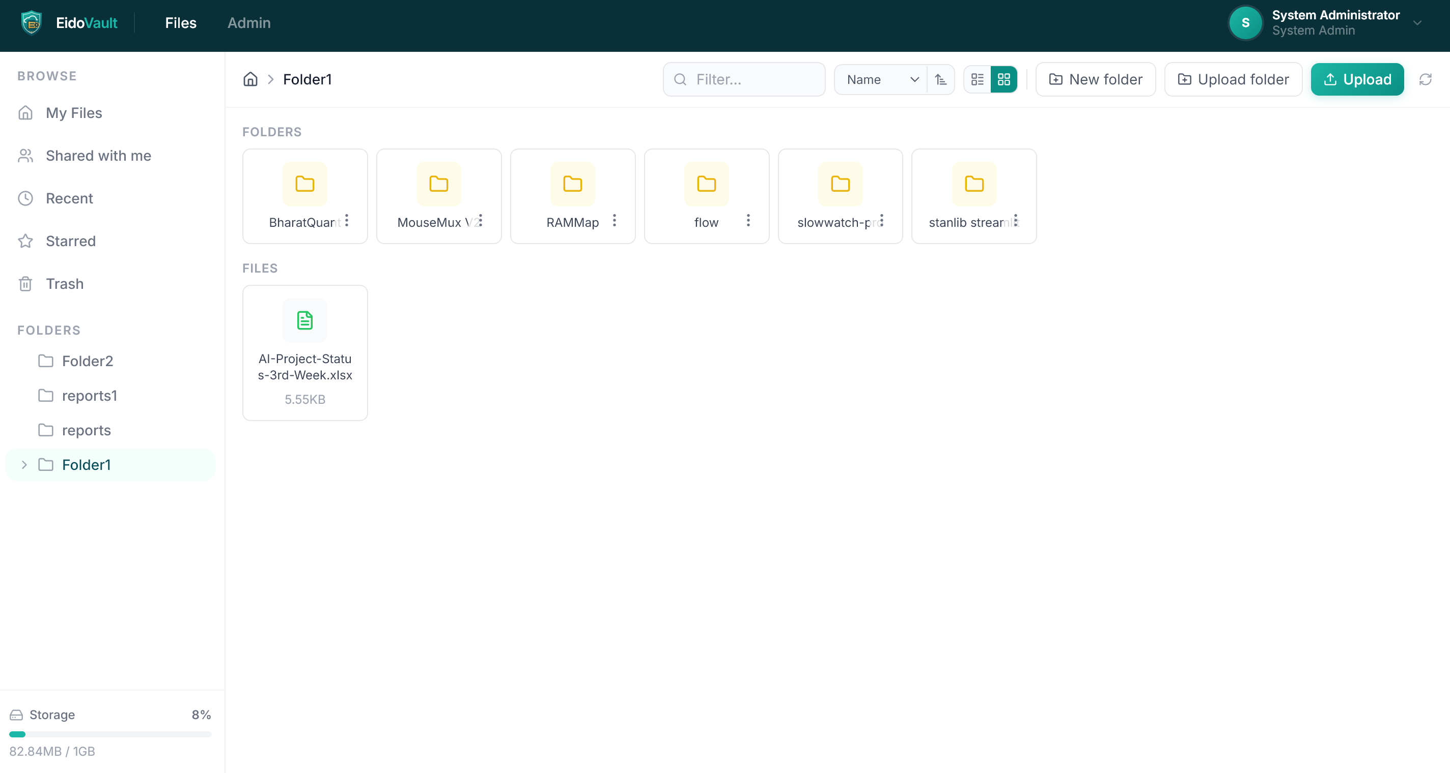Viewport: 1450px width, 773px height.
Task: Click the Starred star icon
Action: point(25,241)
